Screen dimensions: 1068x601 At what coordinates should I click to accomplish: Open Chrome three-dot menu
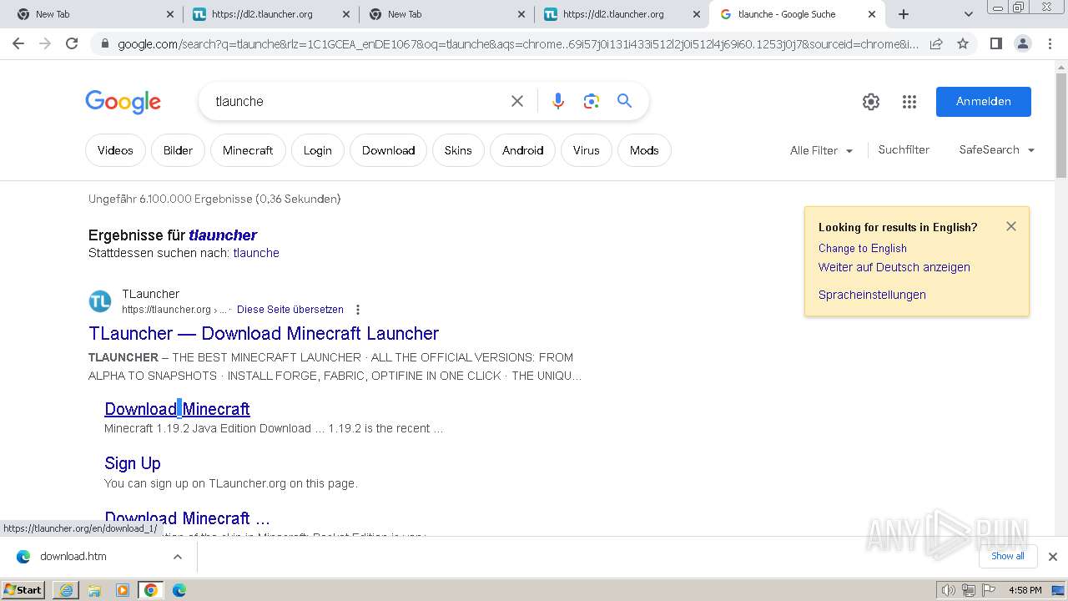tap(1050, 43)
